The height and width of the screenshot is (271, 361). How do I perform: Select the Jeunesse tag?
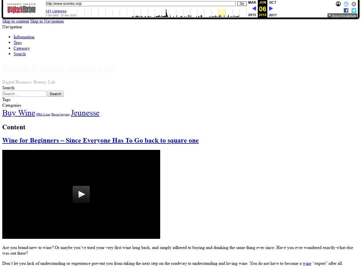point(85,113)
